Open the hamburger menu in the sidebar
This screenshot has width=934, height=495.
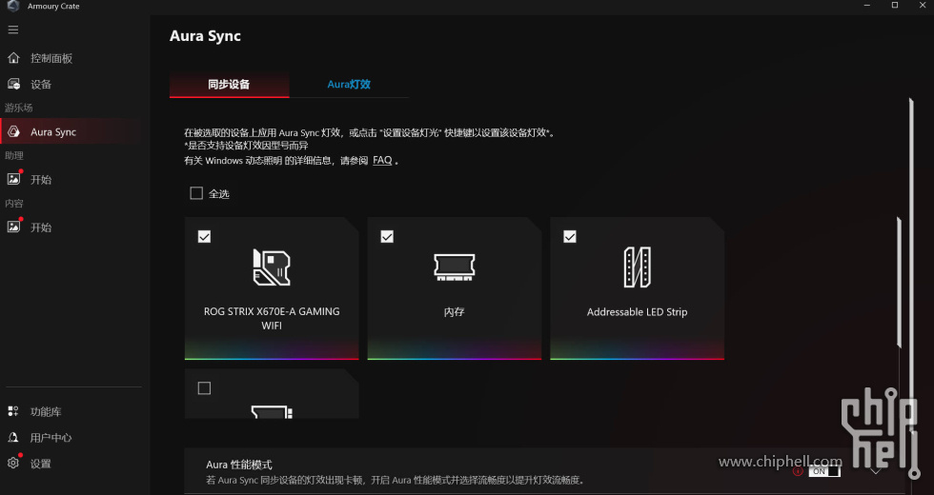pos(13,30)
